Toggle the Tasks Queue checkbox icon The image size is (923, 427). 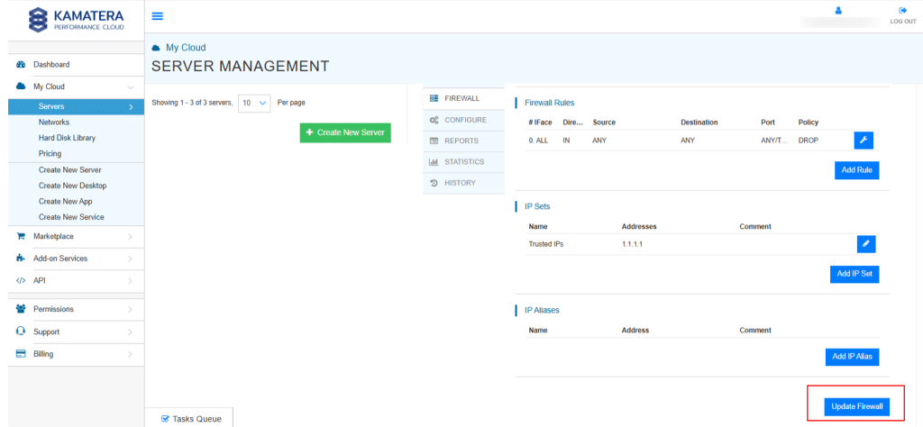pyautogui.click(x=165, y=420)
